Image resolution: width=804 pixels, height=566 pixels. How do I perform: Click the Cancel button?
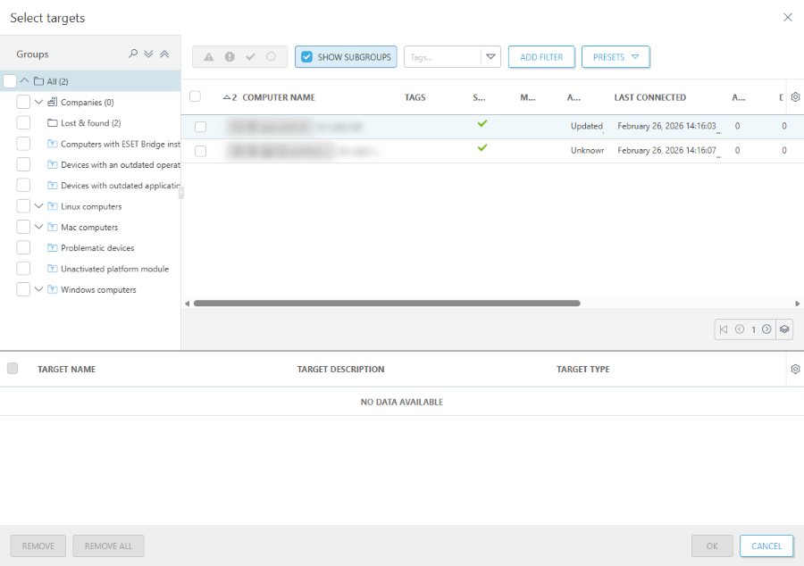(x=766, y=546)
